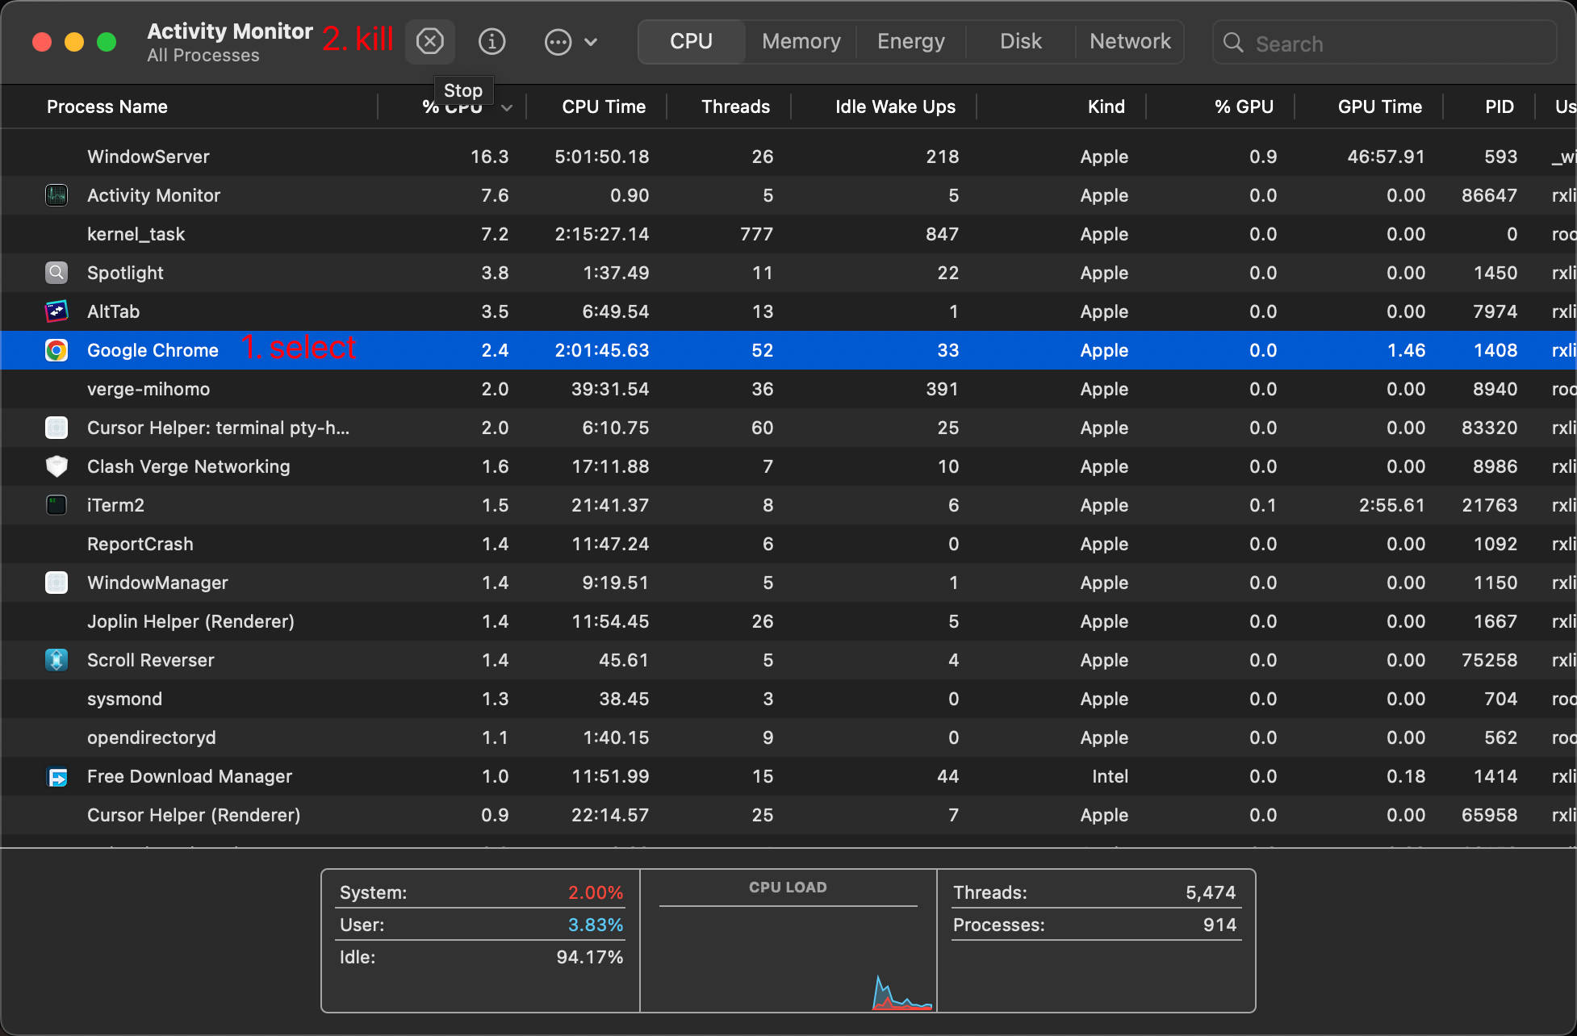This screenshot has width=1577, height=1036.
Task: Click the Google Chrome icon
Action: pyautogui.click(x=56, y=350)
